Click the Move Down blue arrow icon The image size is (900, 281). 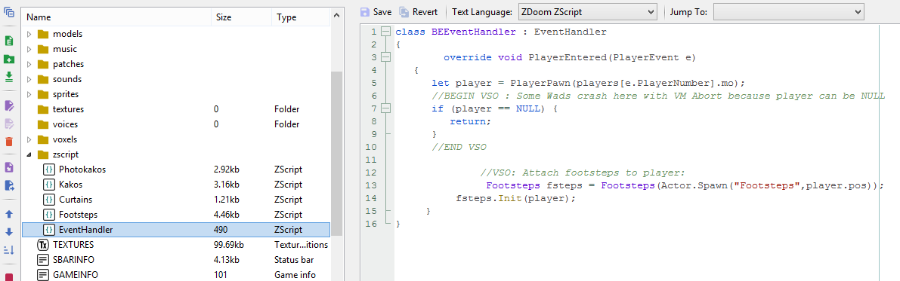8,232
